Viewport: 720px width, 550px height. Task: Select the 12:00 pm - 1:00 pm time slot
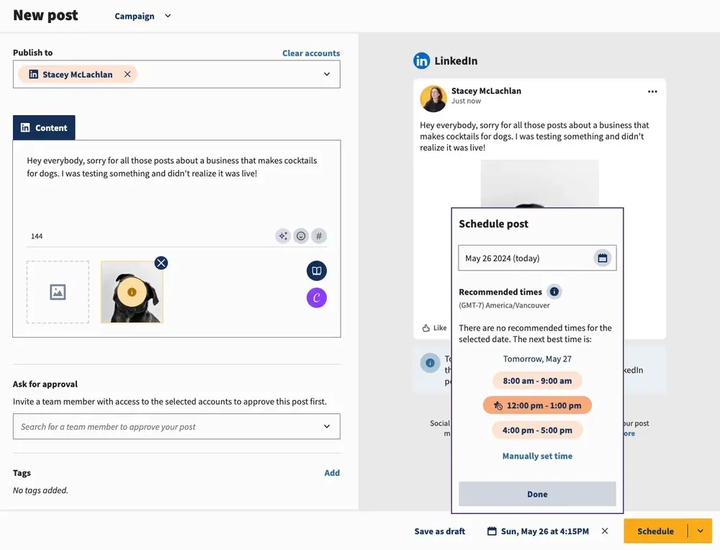point(537,405)
